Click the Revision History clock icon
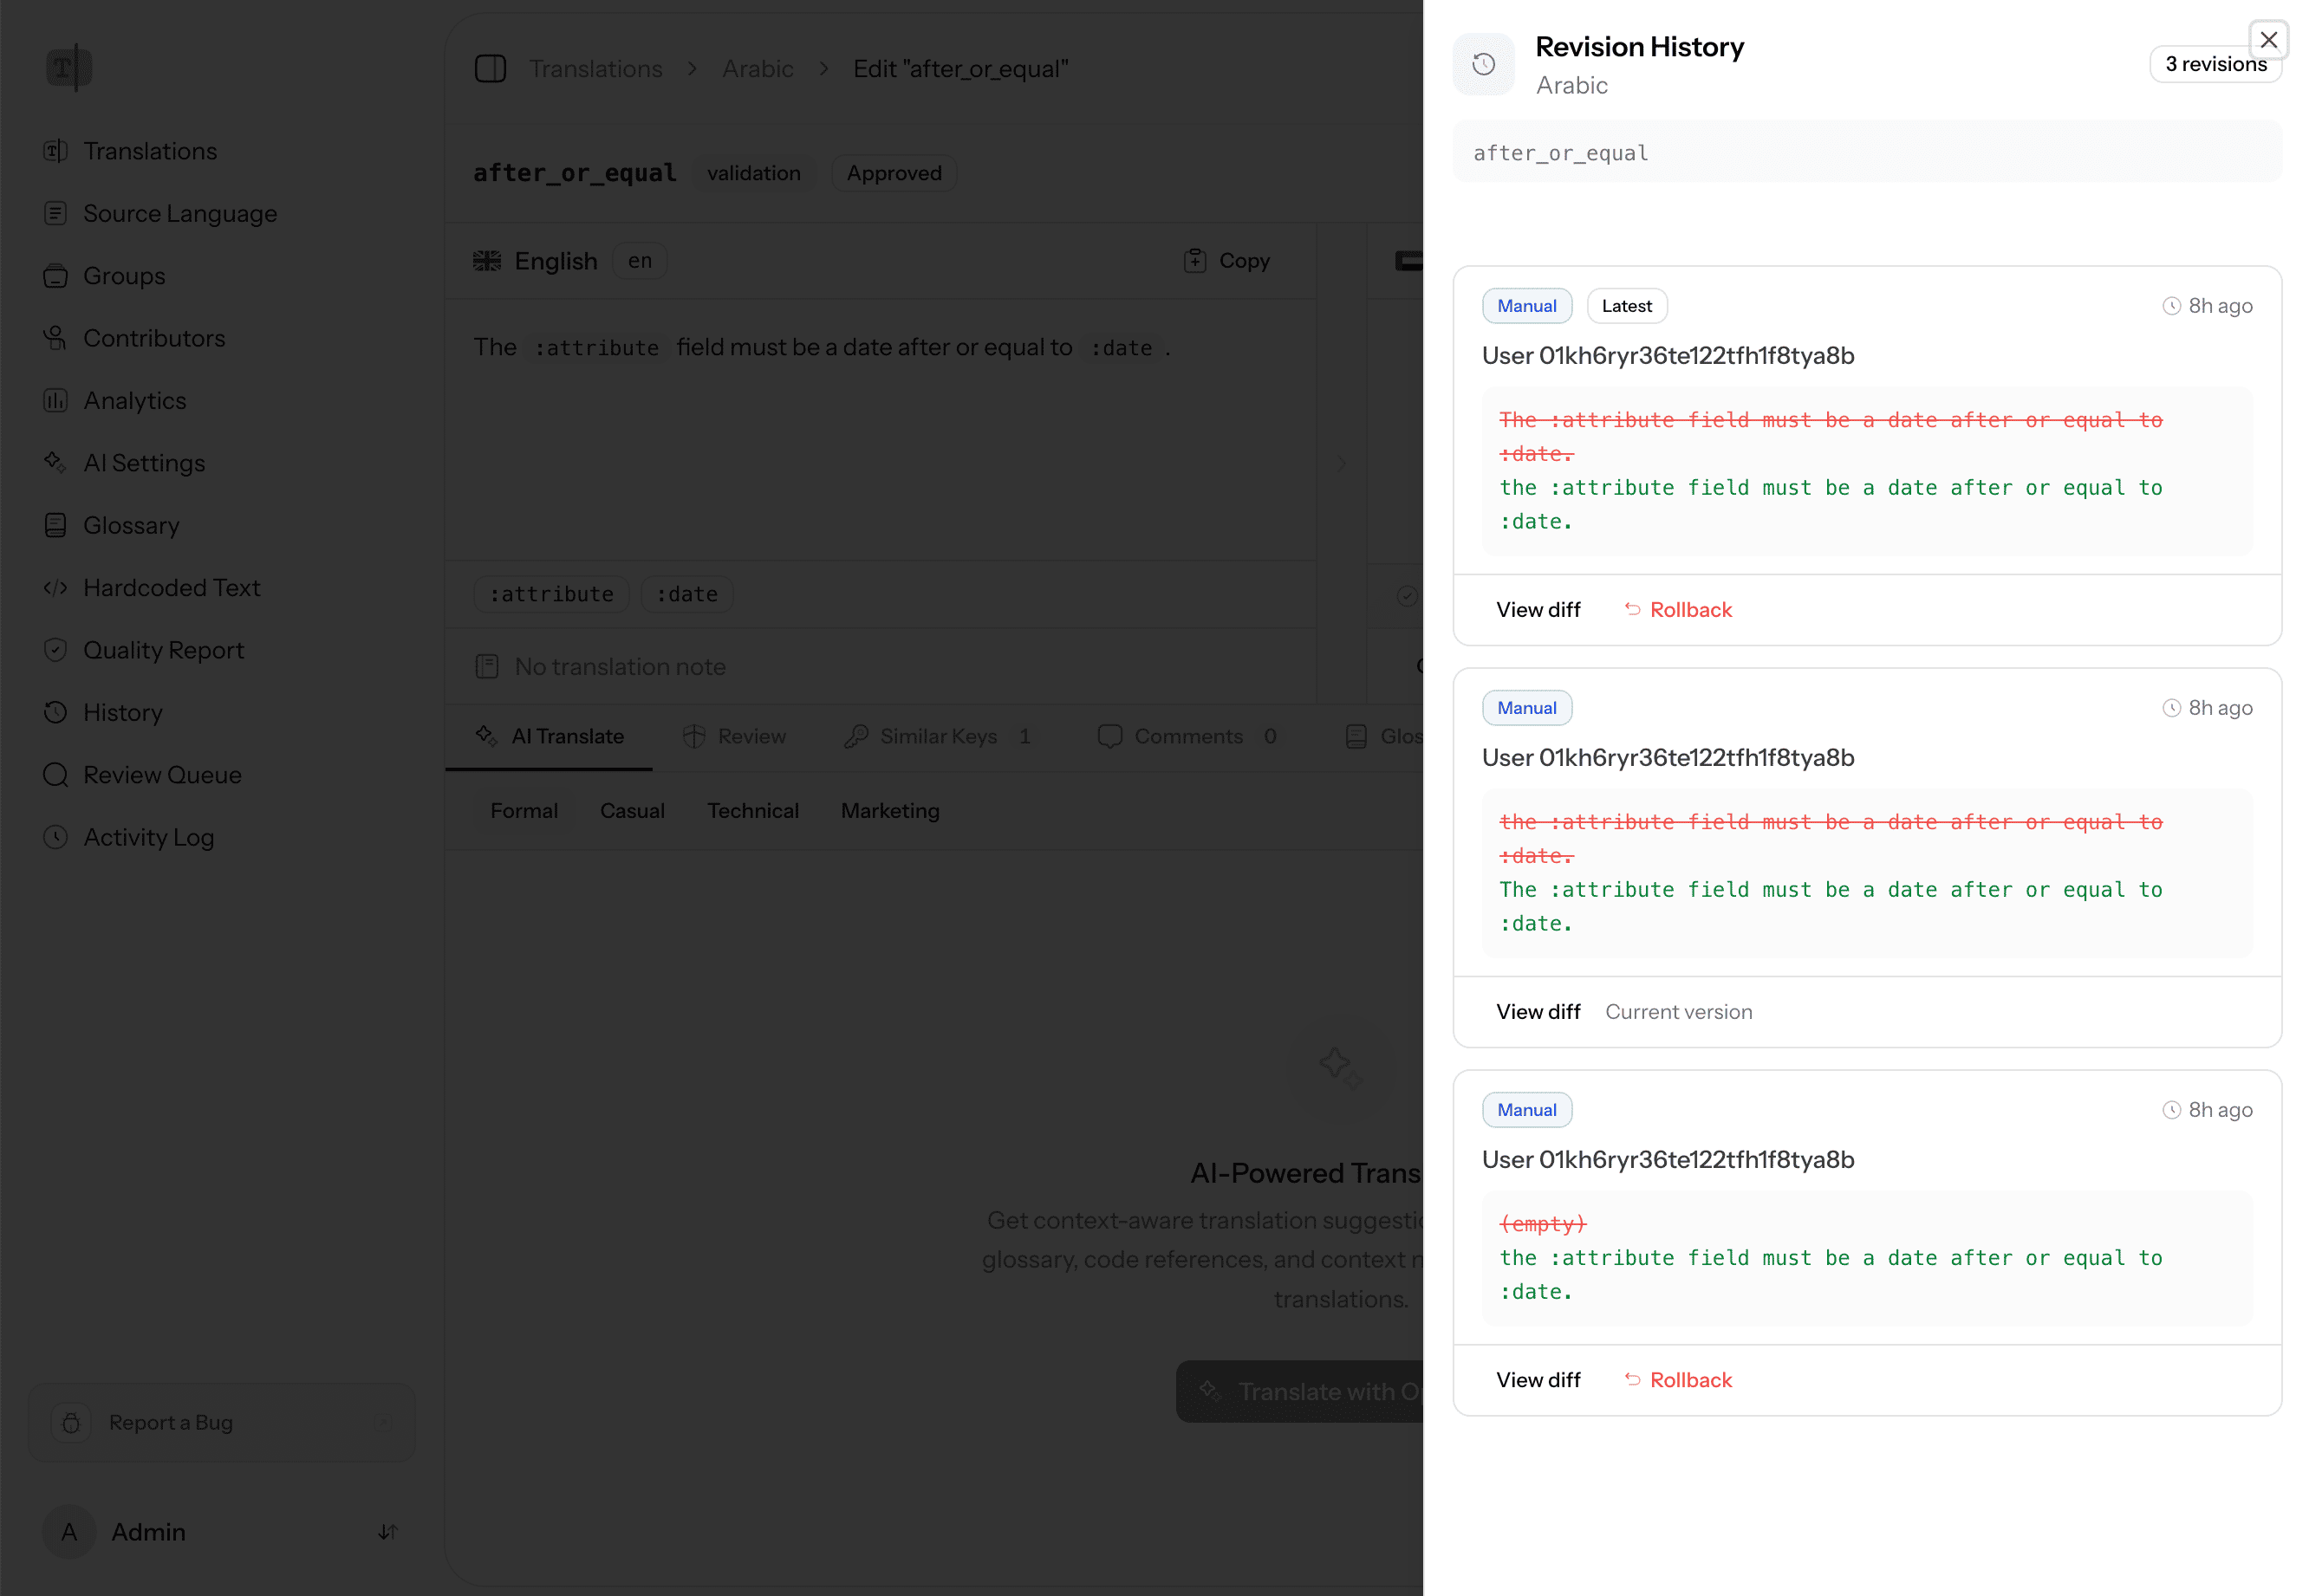 coord(1483,65)
